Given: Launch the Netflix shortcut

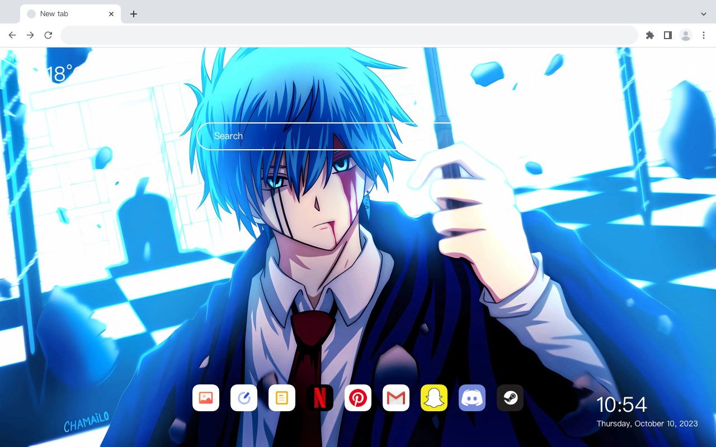Looking at the screenshot, I should (320, 398).
